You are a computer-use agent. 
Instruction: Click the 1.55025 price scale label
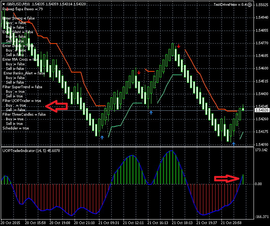pyautogui.click(x=262, y=5)
